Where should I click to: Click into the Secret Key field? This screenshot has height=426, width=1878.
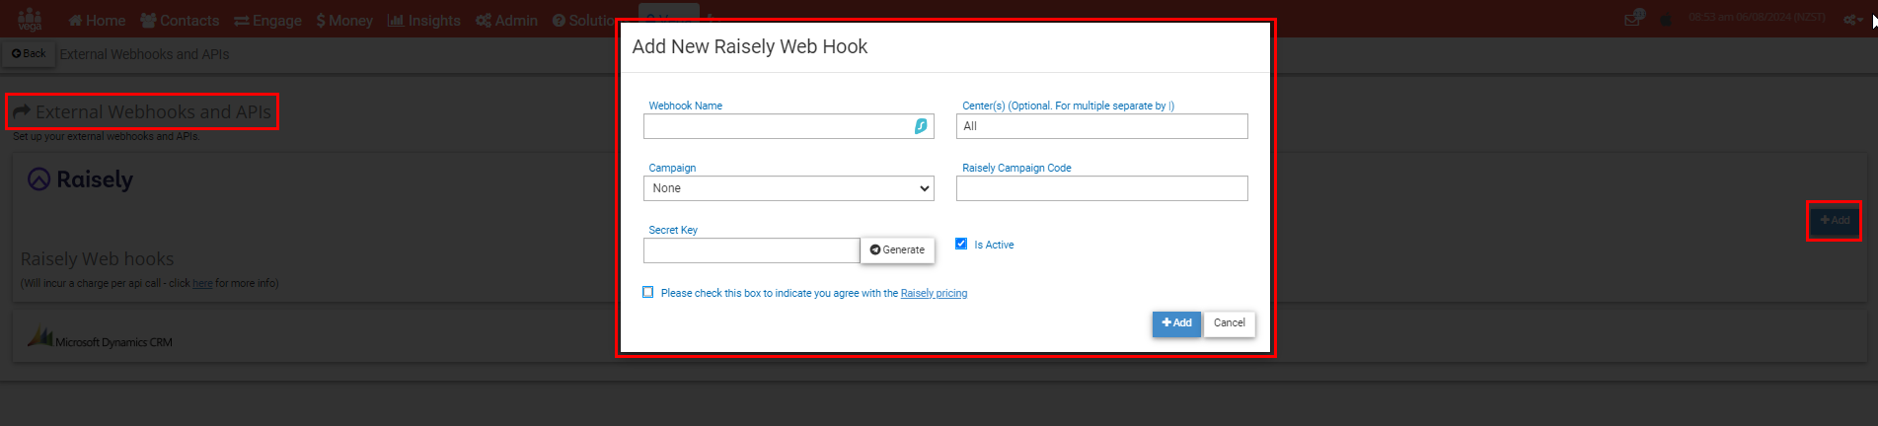(751, 250)
